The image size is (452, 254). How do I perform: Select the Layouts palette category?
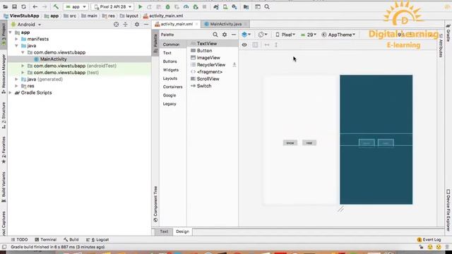(170, 78)
